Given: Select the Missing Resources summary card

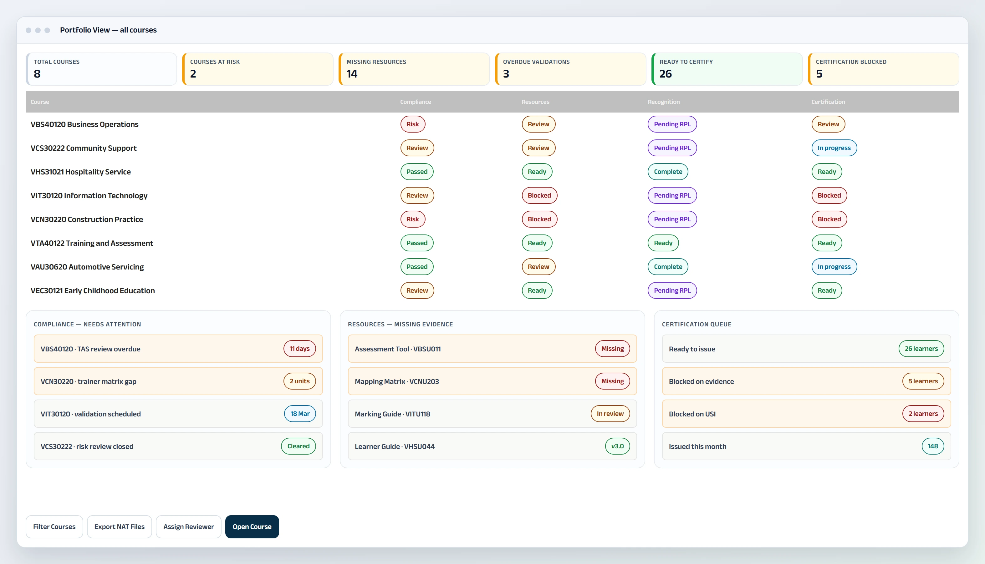Looking at the screenshot, I should click(x=414, y=69).
